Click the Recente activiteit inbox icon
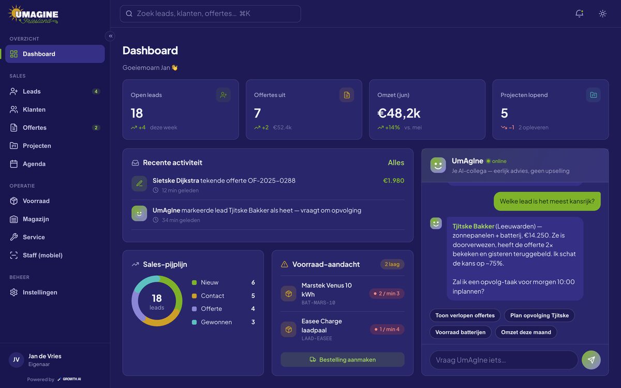The height and width of the screenshot is (388, 621). click(x=135, y=162)
